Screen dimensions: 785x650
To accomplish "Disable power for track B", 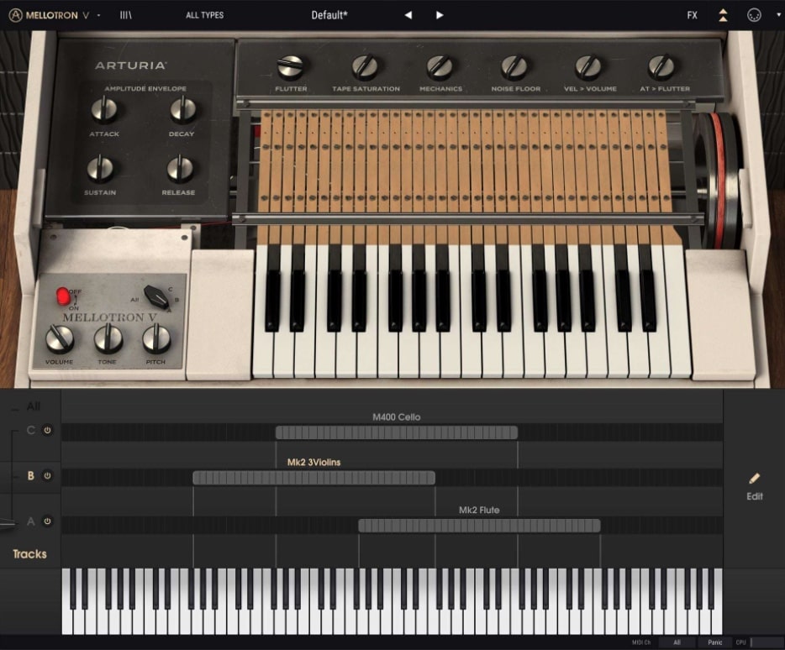I will click(x=46, y=474).
